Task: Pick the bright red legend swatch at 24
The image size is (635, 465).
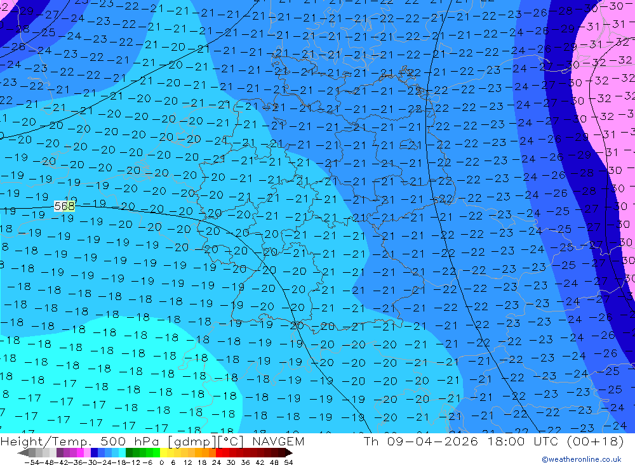Action: point(219,453)
